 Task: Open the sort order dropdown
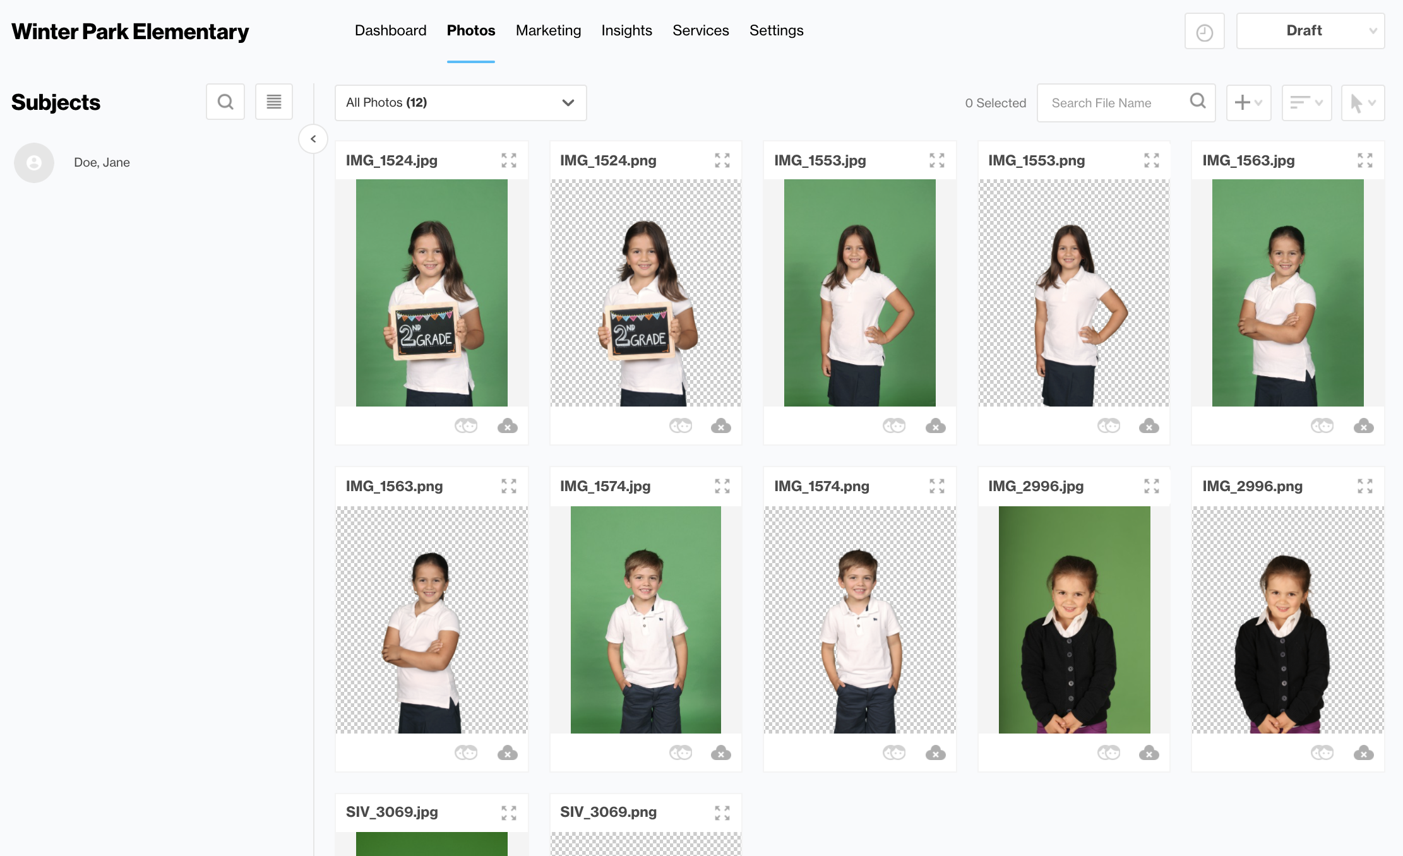(x=1306, y=102)
